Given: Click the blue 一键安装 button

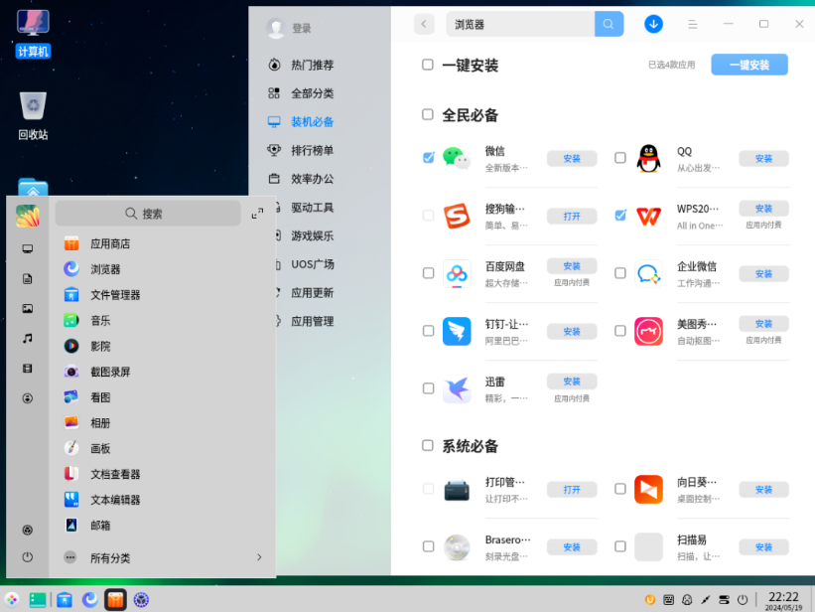Looking at the screenshot, I should coord(749,65).
